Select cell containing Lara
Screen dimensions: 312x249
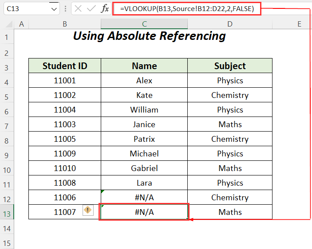[144, 183]
